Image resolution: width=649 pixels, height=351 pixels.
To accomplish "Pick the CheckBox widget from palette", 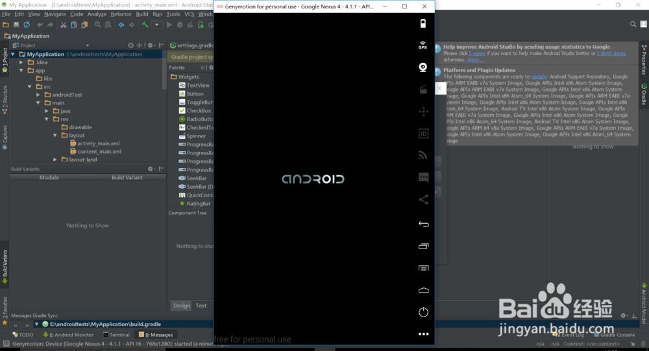I will click(195, 110).
